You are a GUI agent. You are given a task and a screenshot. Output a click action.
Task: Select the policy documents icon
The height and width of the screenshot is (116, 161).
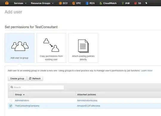(83, 46)
